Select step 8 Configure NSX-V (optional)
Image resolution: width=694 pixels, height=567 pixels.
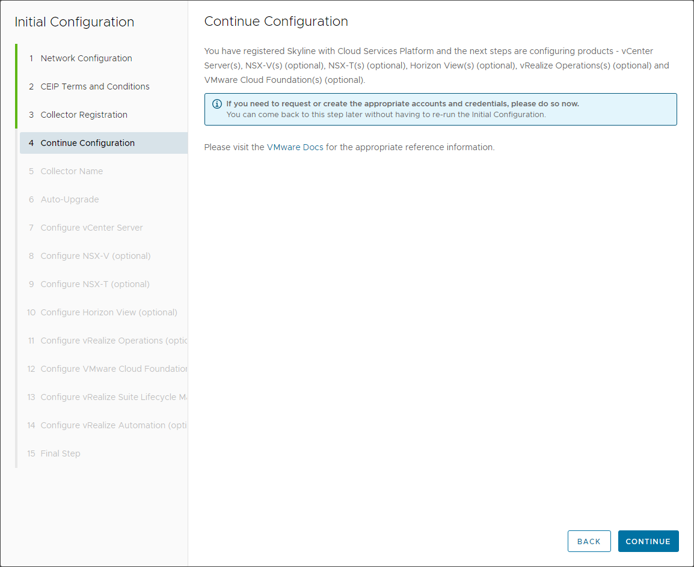103,256
